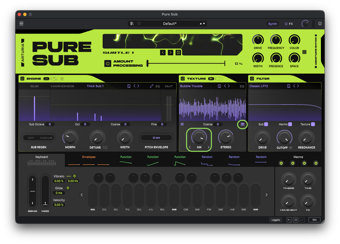The height and width of the screenshot is (244, 340).
Task: Toggle the Harmo filter routing checkbox
Action: pyautogui.click(x=290, y=124)
